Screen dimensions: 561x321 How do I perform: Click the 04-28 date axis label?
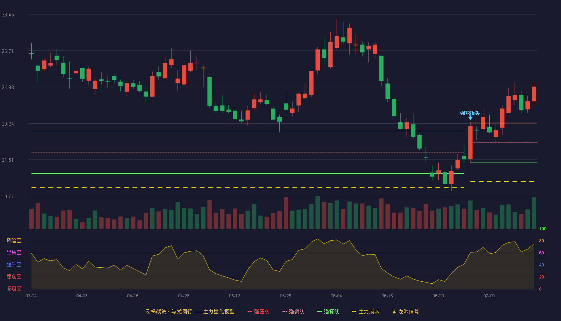[x=184, y=296]
